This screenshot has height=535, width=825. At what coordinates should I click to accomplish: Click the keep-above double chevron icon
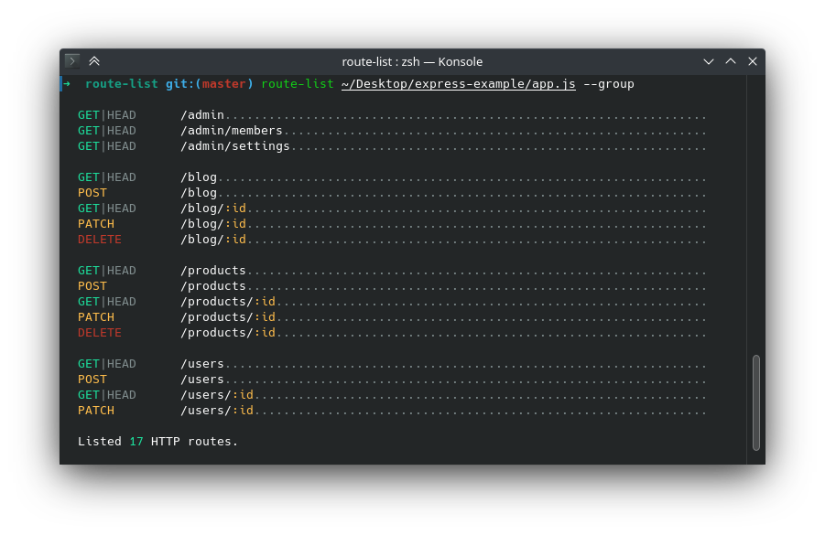point(94,61)
